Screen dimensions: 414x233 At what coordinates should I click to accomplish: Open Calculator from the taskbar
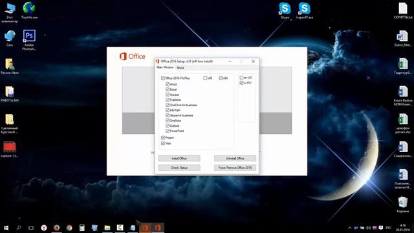82,227
